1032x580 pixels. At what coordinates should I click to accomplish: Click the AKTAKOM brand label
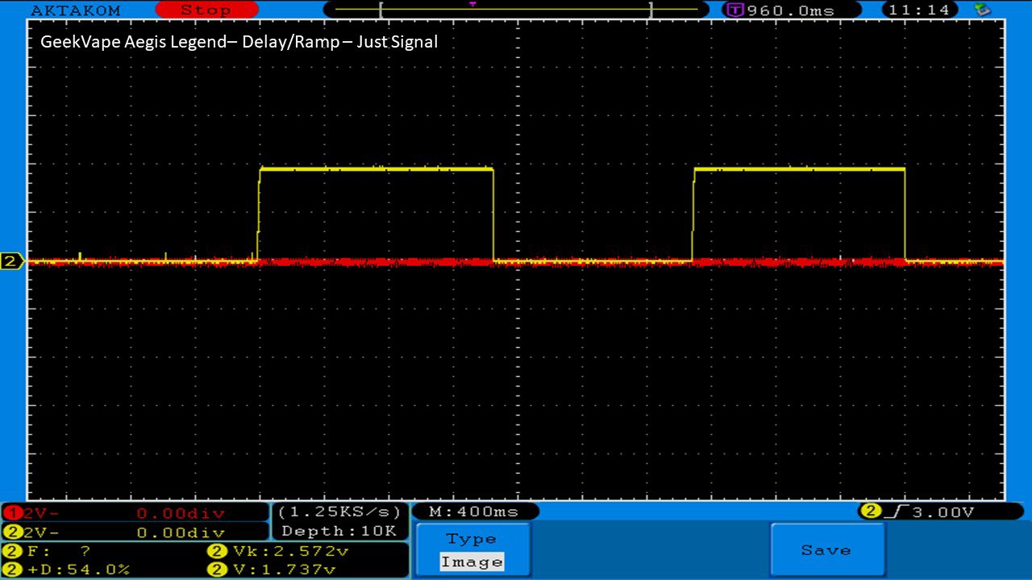pyautogui.click(x=76, y=10)
